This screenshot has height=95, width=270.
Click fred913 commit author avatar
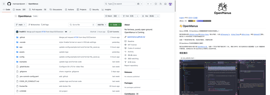[17, 32]
